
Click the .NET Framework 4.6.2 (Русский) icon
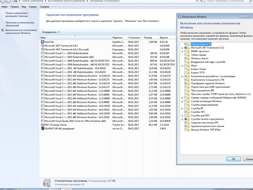point(42,49)
